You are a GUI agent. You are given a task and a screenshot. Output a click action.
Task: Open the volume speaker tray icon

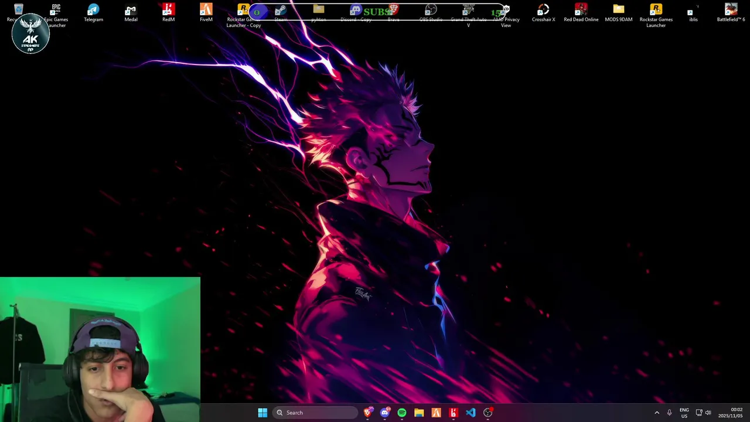tap(708, 413)
